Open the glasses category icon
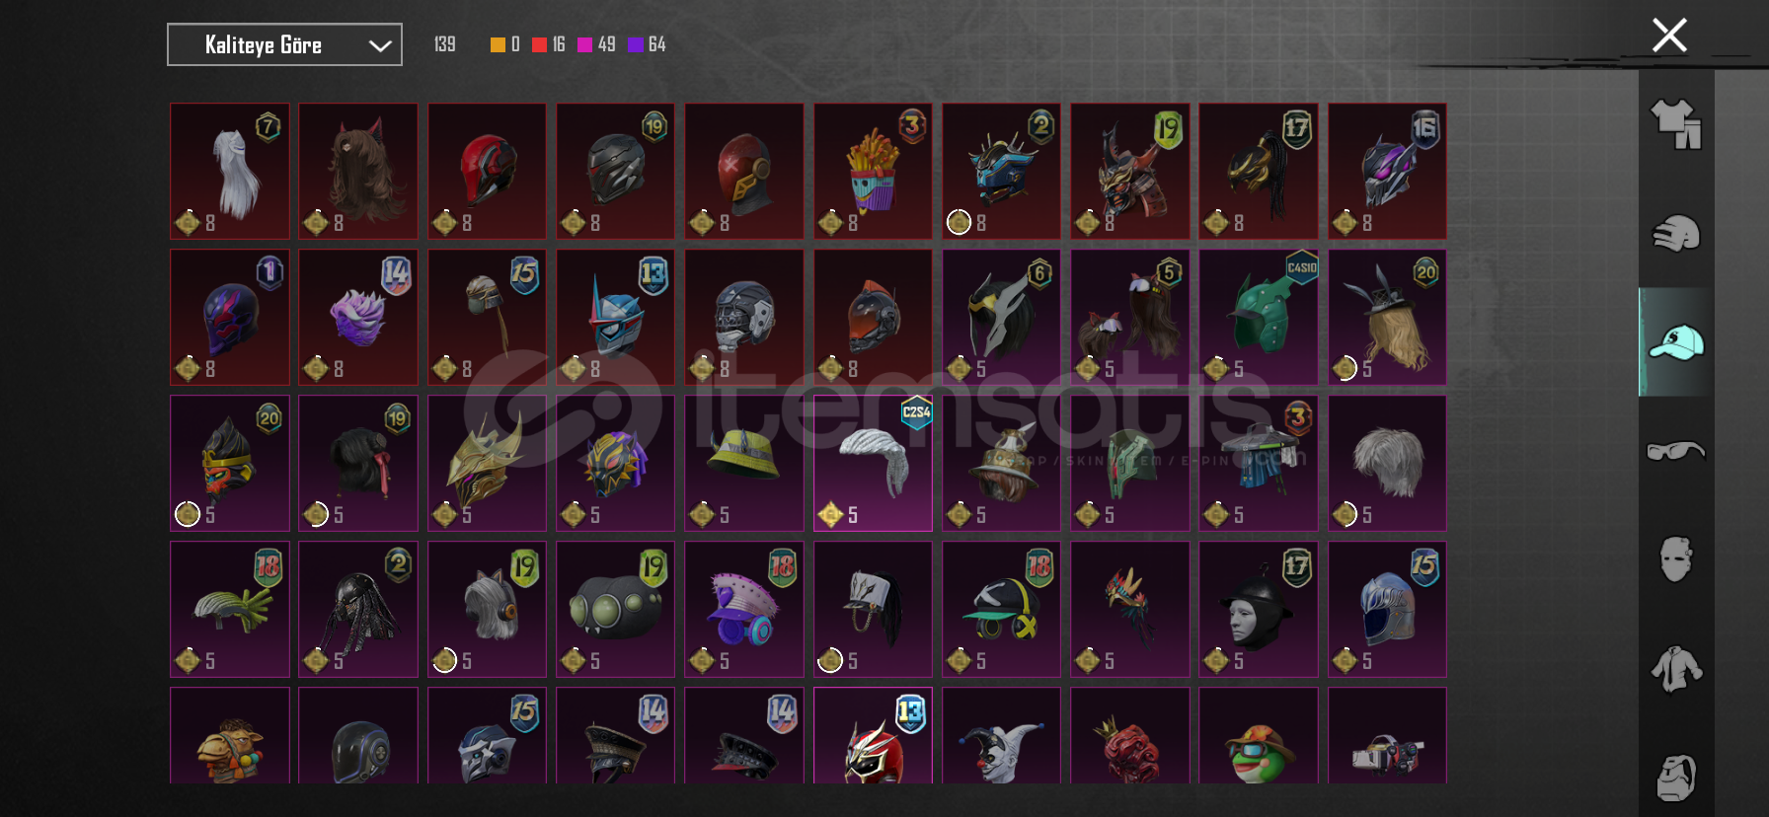 pos(1676,451)
